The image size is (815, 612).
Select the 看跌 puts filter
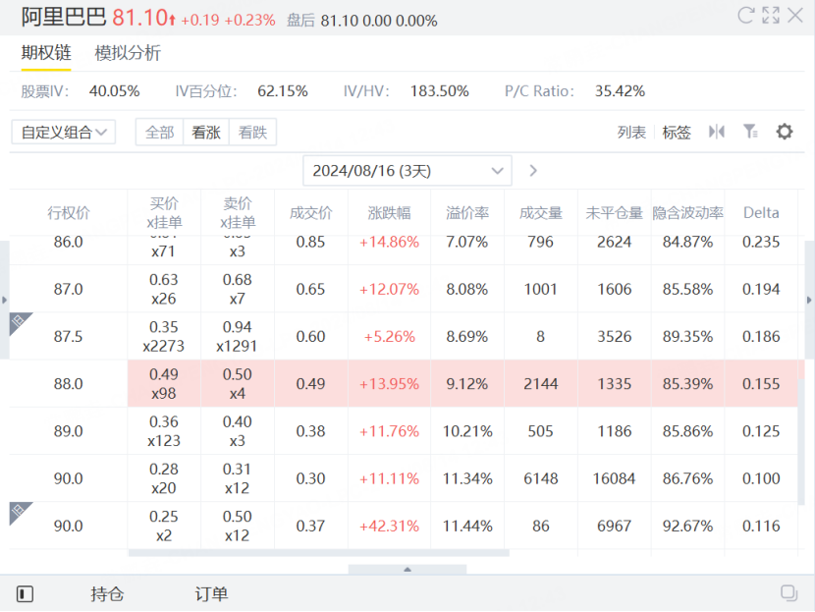tap(252, 133)
